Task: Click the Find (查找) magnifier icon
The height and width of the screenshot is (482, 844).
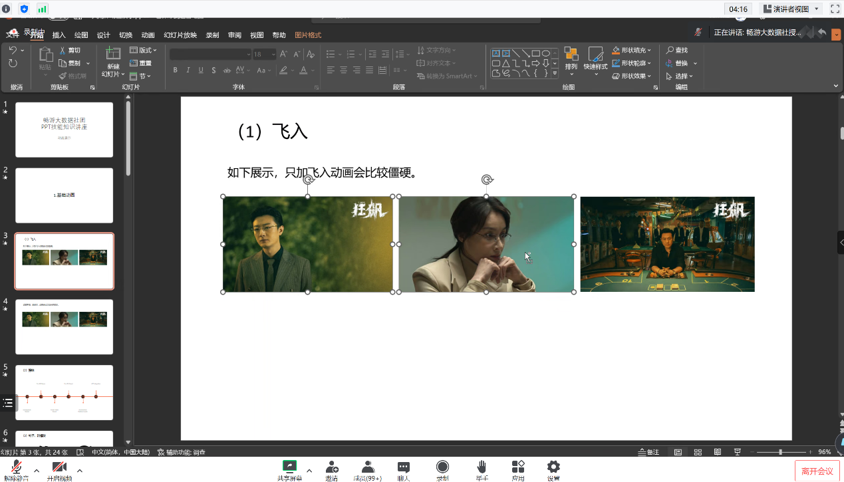Action: pos(670,51)
